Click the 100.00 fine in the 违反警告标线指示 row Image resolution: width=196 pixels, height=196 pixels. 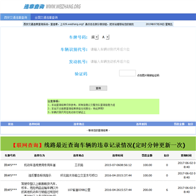tap(148, 175)
